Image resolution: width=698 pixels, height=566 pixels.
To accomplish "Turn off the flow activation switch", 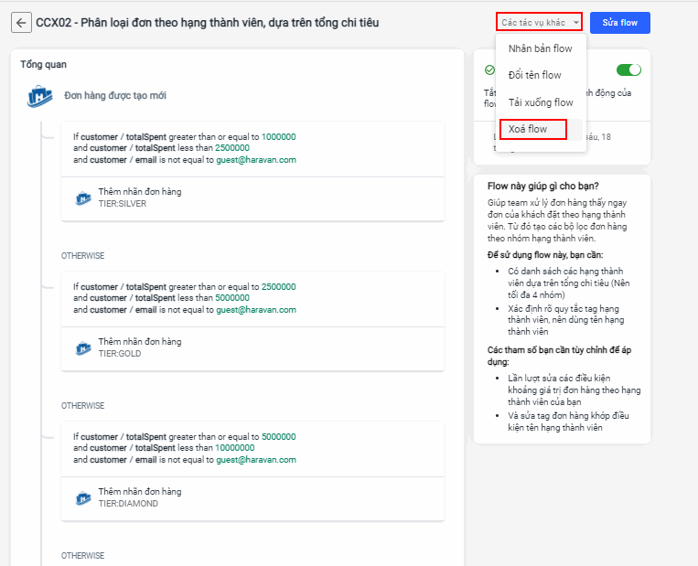I will click(x=628, y=70).
